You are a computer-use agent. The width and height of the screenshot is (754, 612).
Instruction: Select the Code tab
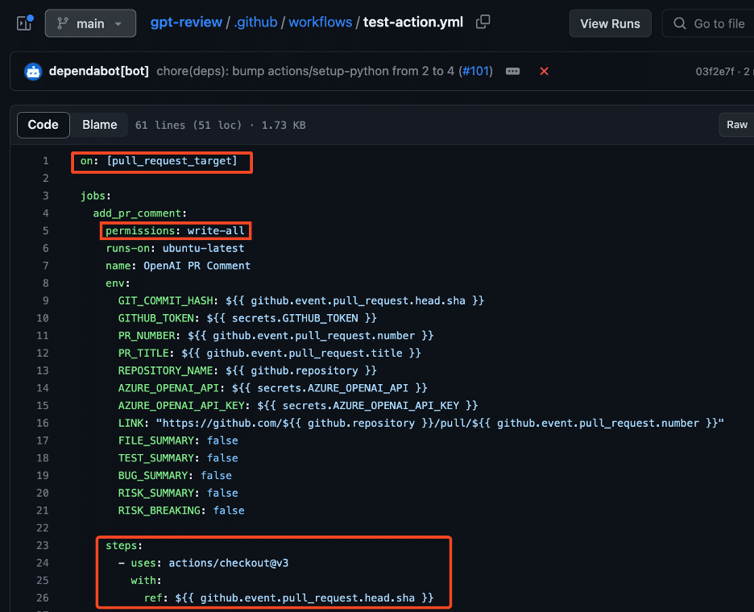[43, 125]
